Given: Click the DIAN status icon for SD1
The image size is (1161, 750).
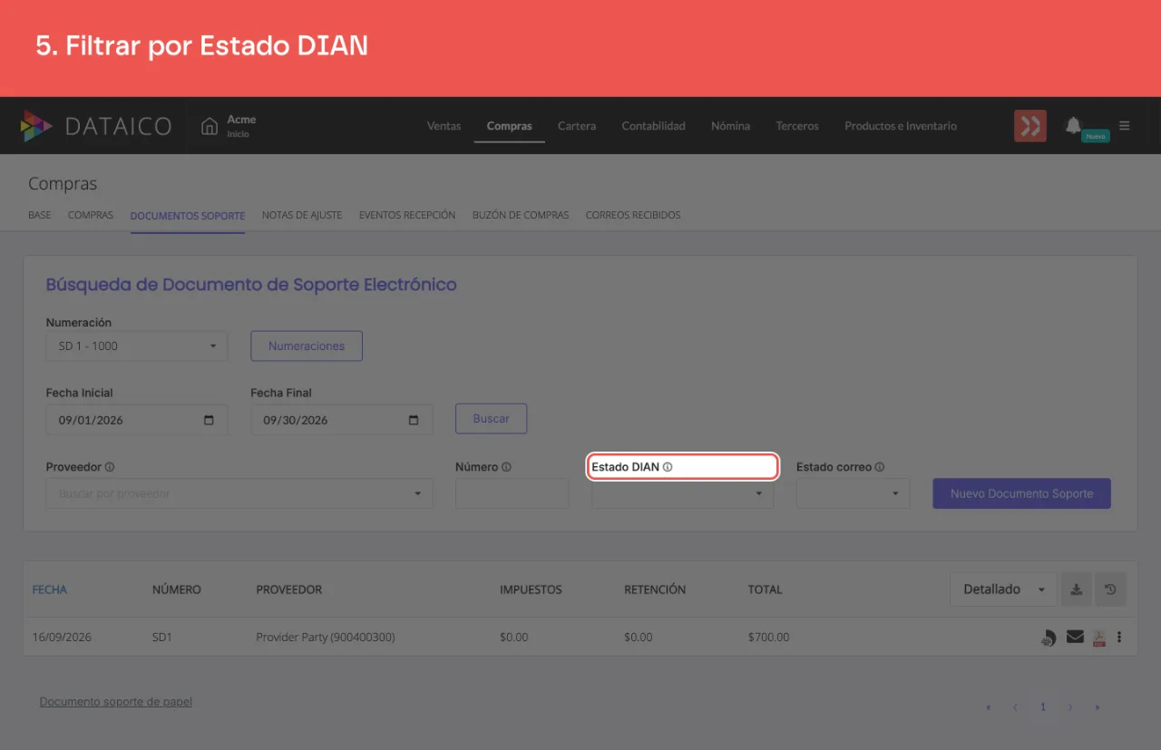Looking at the screenshot, I should click(x=1048, y=638).
